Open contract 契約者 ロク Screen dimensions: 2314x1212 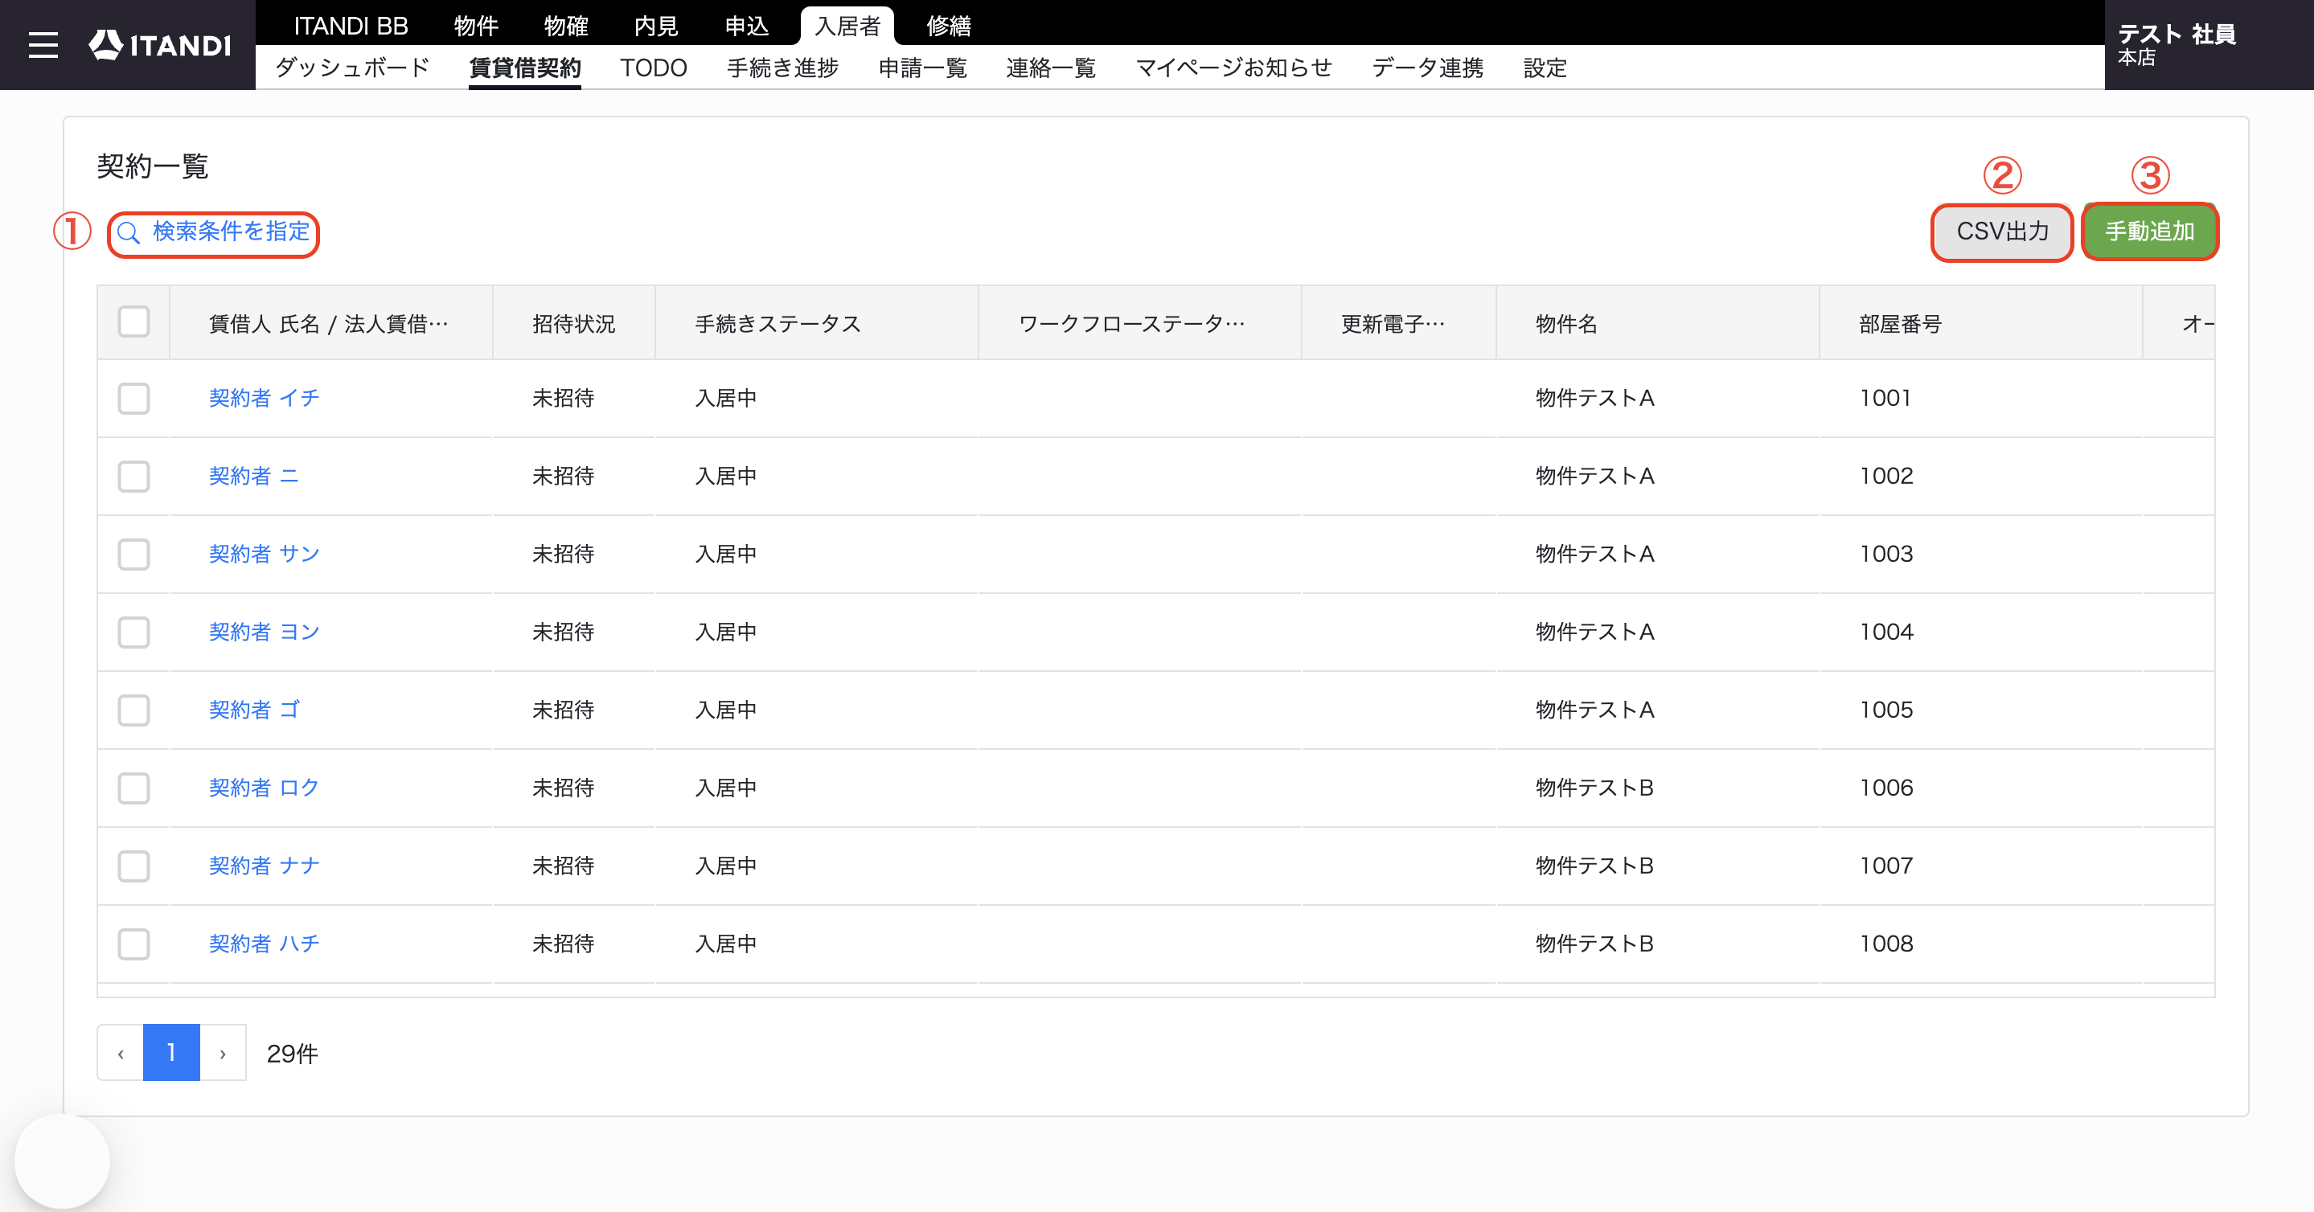pyautogui.click(x=264, y=788)
